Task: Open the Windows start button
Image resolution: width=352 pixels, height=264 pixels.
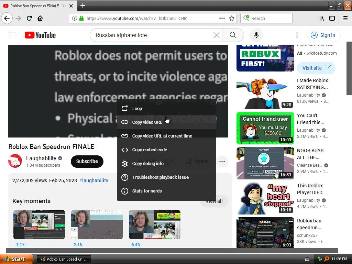Action: pos(16,259)
